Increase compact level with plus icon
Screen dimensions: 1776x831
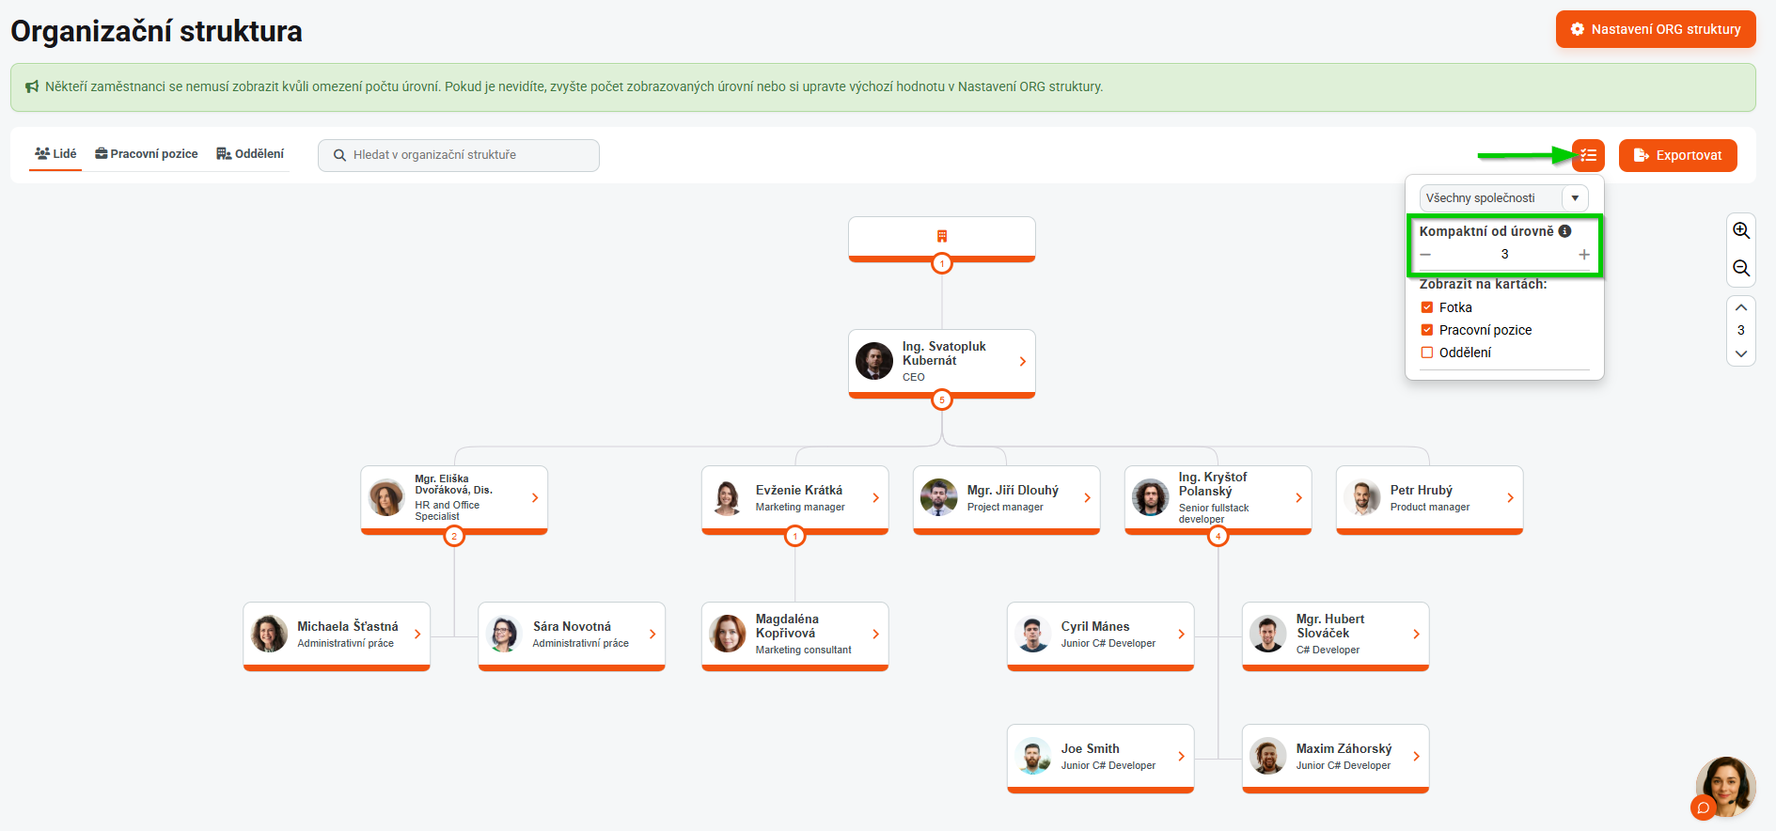pyautogui.click(x=1584, y=255)
